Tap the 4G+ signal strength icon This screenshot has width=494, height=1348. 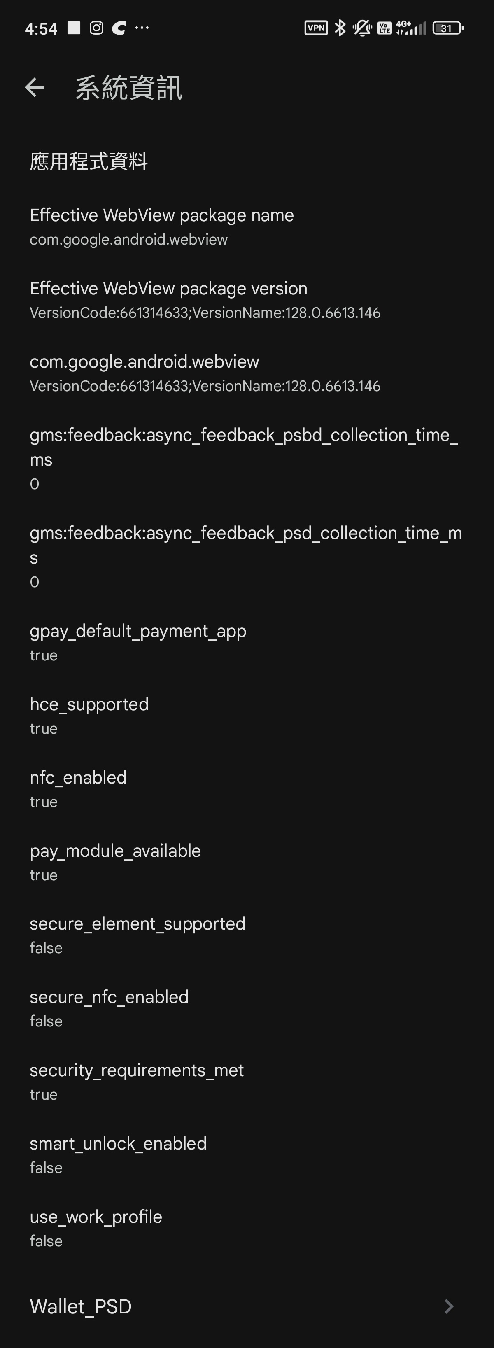click(411, 28)
